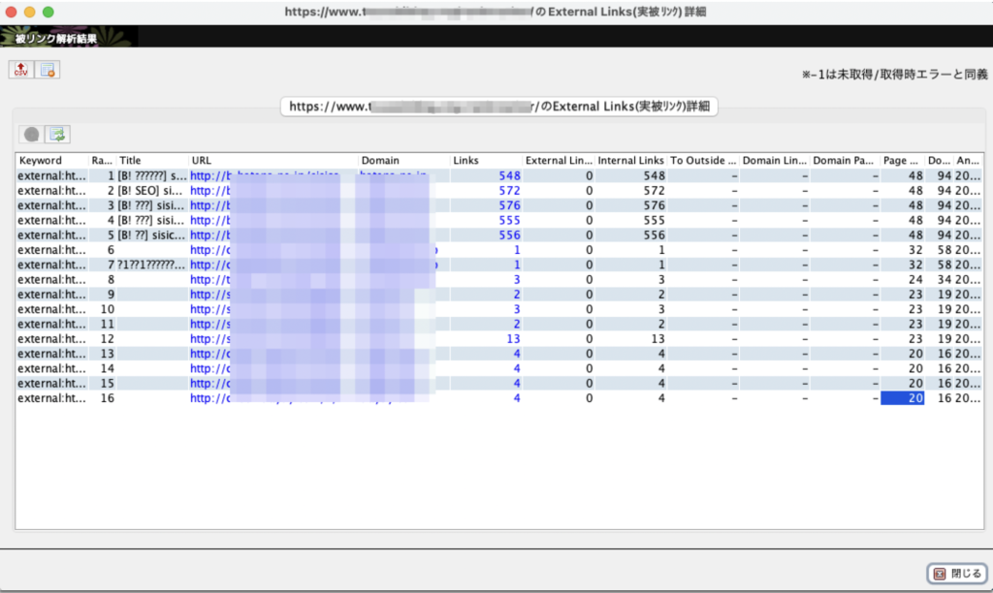Select the row titled [B! SEO]
Viewport: 993px width, 593px height.
(150, 191)
